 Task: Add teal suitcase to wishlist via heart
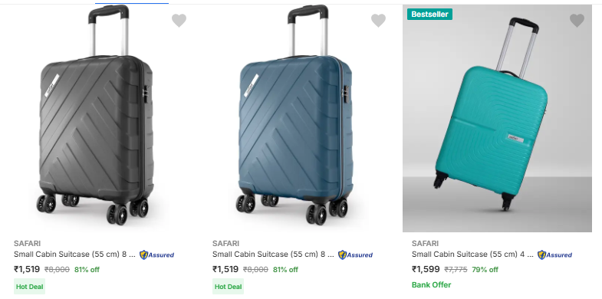[x=577, y=21]
